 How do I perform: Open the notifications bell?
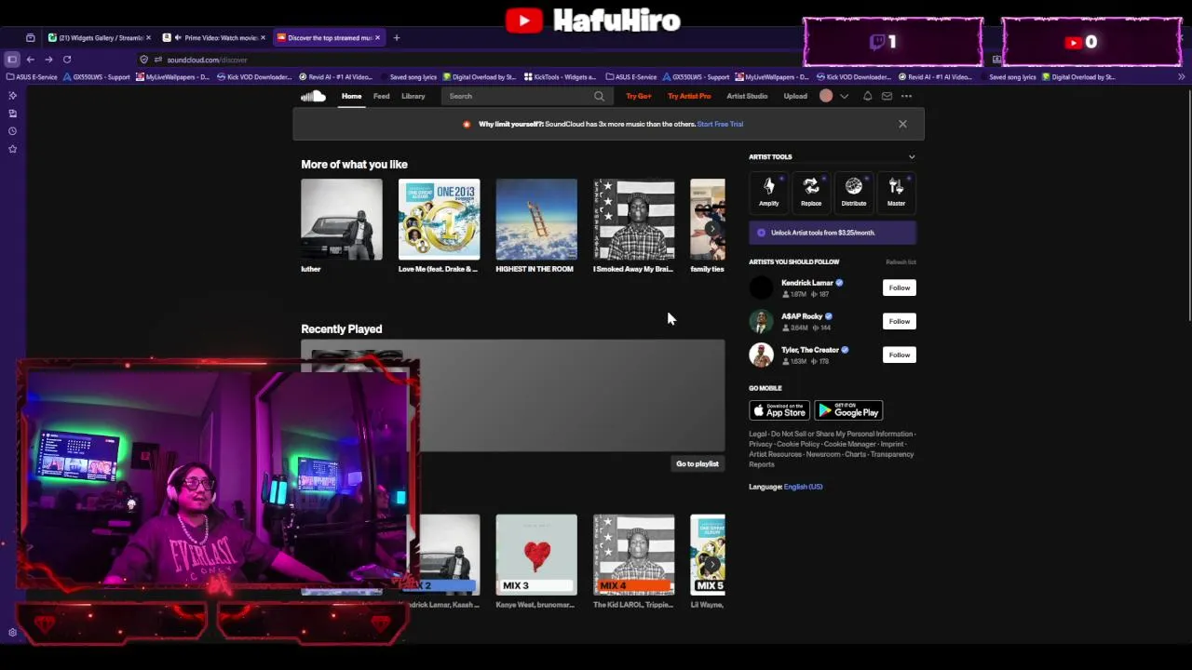click(867, 96)
